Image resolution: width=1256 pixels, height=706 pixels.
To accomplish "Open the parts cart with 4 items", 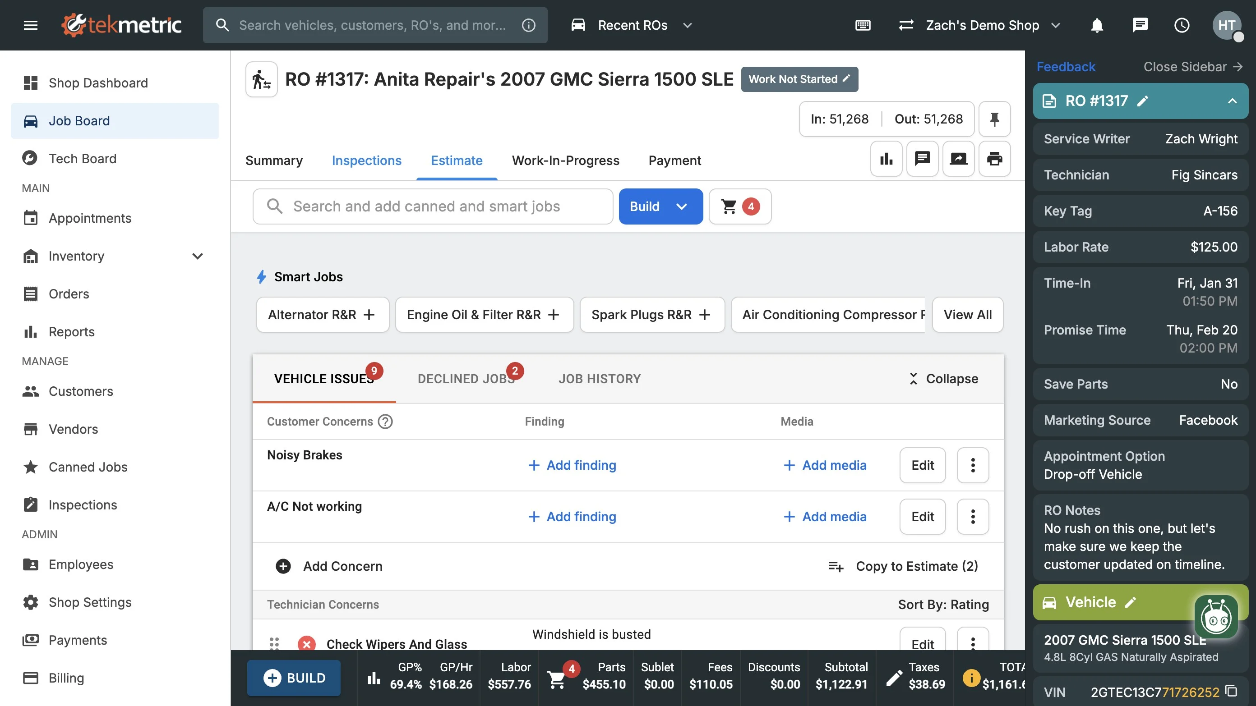I will [x=739, y=206].
